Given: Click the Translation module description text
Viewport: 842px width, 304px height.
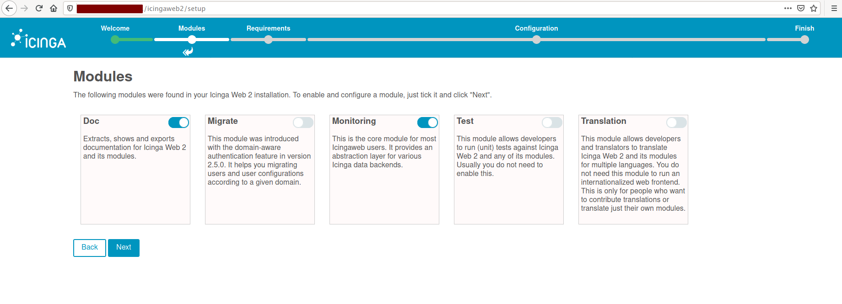Looking at the screenshot, I should tap(633, 173).
